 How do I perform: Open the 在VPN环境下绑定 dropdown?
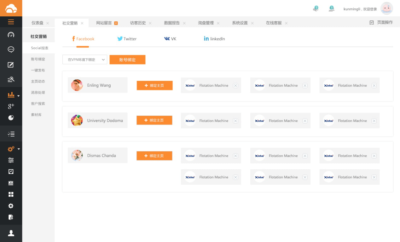click(85, 60)
